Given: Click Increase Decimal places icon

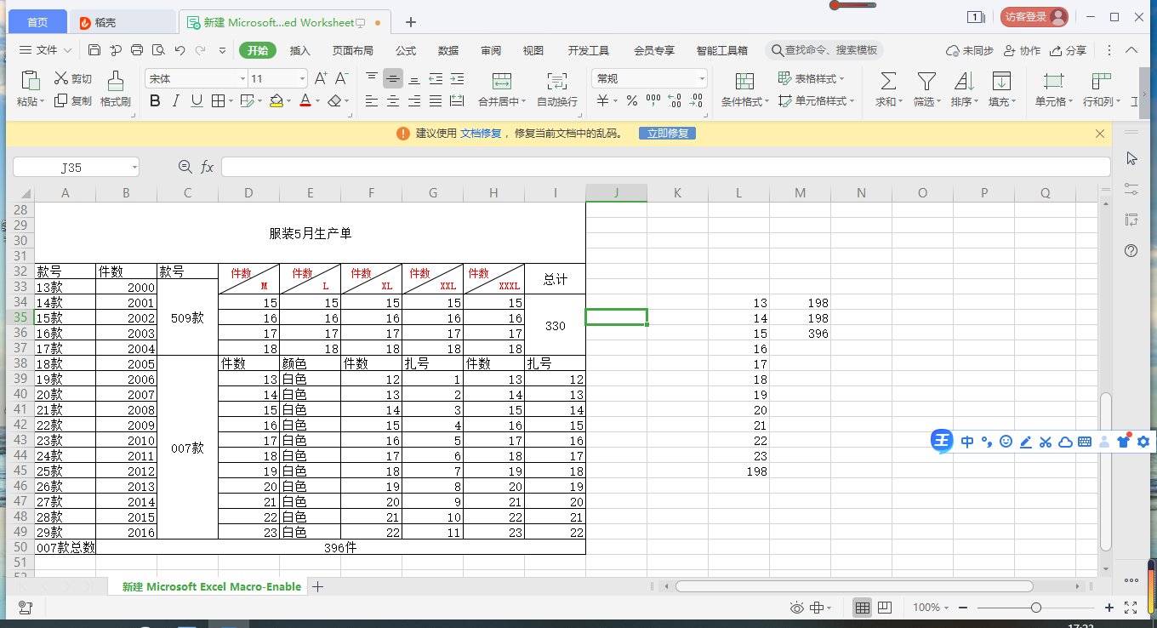Looking at the screenshot, I should (x=675, y=101).
